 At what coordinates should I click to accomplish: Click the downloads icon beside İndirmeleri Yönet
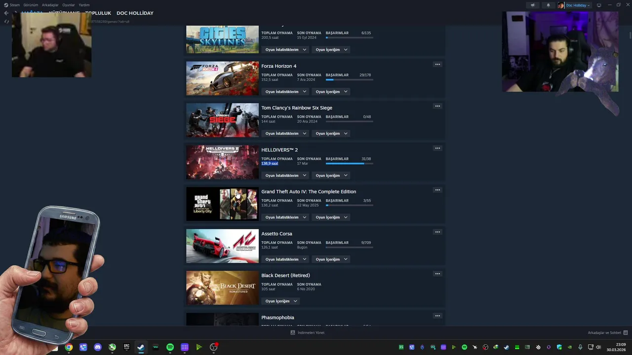tap(293, 333)
